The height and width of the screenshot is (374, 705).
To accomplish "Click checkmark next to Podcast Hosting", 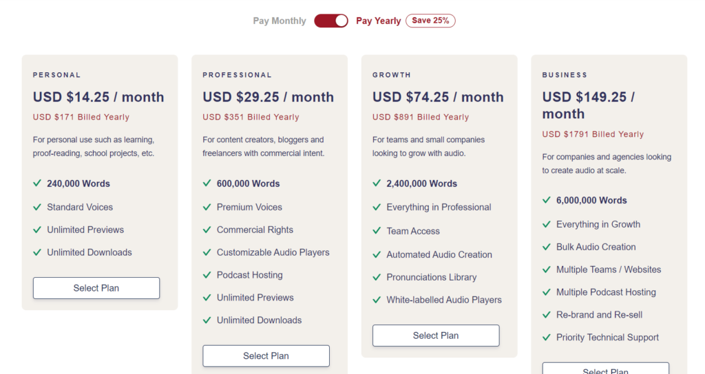I will coord(207,275).
